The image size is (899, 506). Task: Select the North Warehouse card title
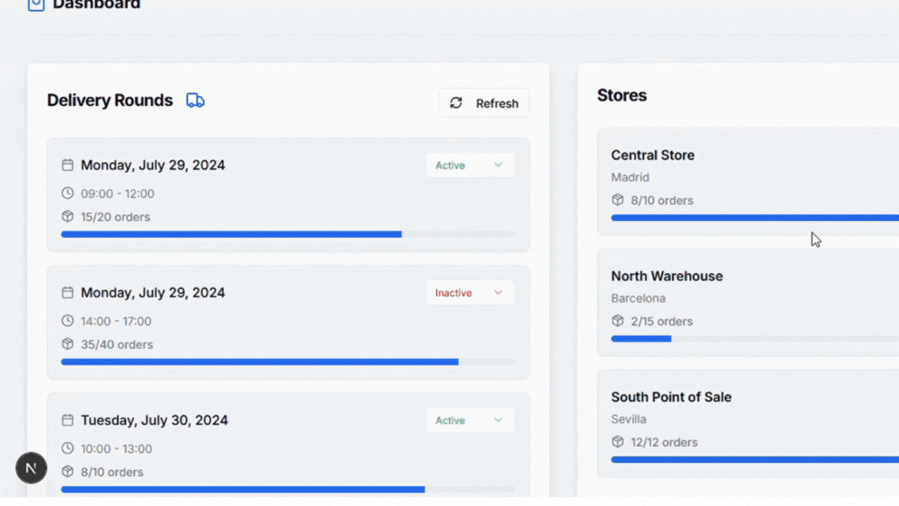(666, 276)
